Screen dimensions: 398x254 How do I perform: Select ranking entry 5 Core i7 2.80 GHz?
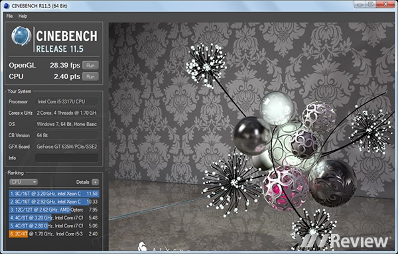tap(54, 225)
